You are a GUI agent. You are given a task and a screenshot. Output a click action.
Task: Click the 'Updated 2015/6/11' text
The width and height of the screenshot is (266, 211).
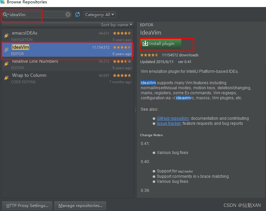coord(157,62)
